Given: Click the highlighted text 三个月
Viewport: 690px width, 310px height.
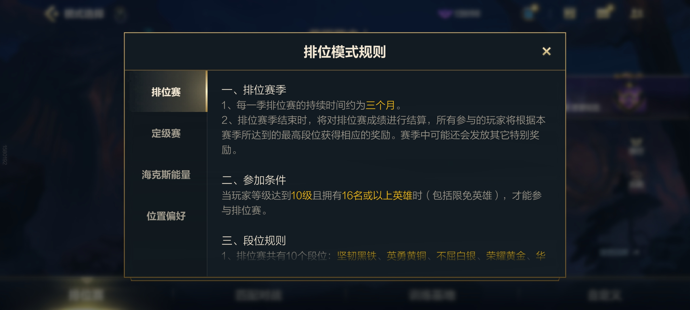Looking at the screenshot, I should (380, 105).
